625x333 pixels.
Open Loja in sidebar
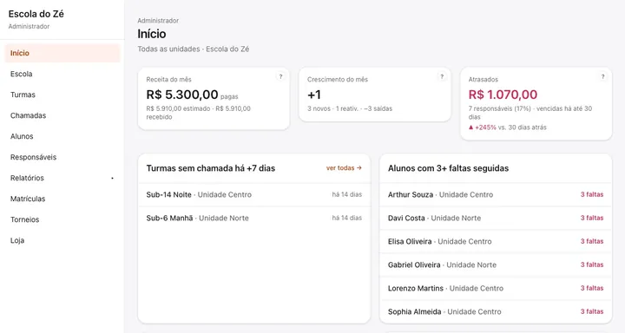click(x=62, y=240)
